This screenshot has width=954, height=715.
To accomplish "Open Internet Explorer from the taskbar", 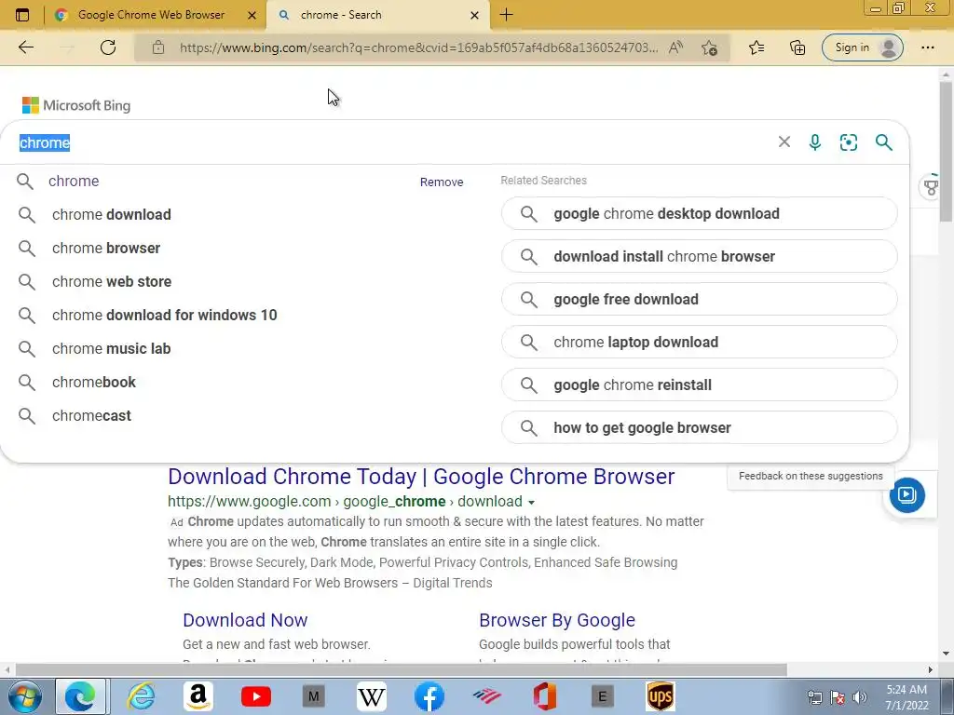I will click(141, 696).
